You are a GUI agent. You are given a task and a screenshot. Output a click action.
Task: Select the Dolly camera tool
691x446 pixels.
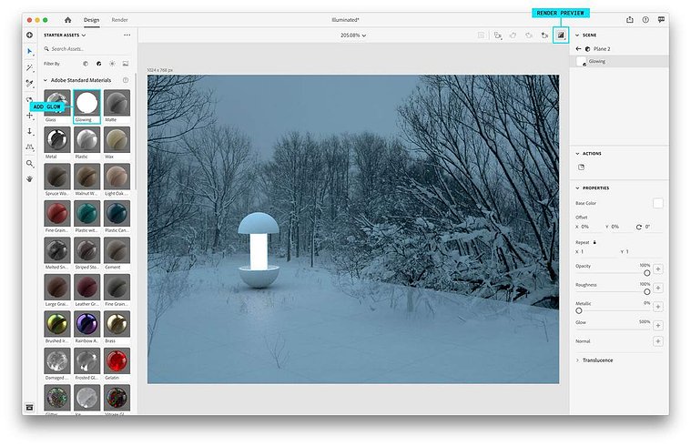tap(29, 131)
